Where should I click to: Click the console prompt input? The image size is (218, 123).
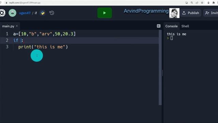172,38
